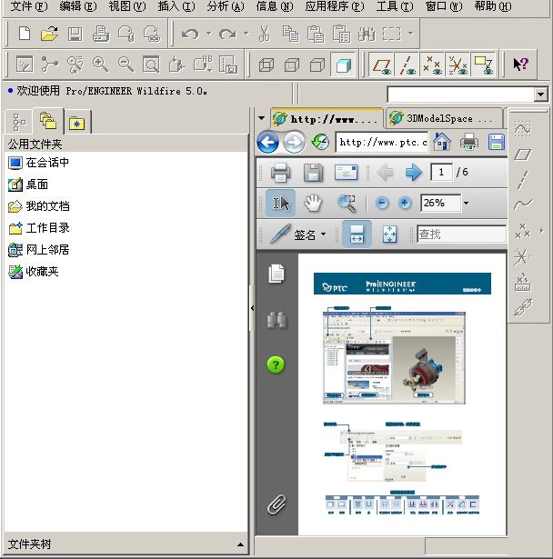Save with the floppy disk icon in main toolbar
Image resolution: width=553 pixels, height=559 pixels.
tap(75, 34)
